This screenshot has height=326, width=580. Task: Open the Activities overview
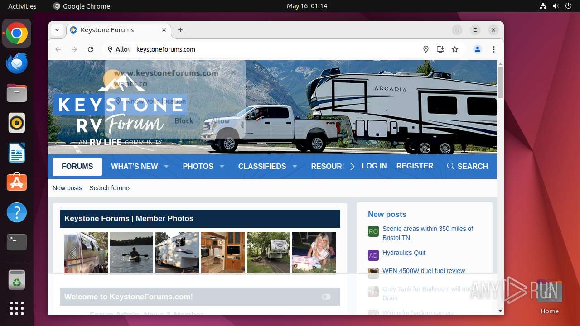click(22, 6)
